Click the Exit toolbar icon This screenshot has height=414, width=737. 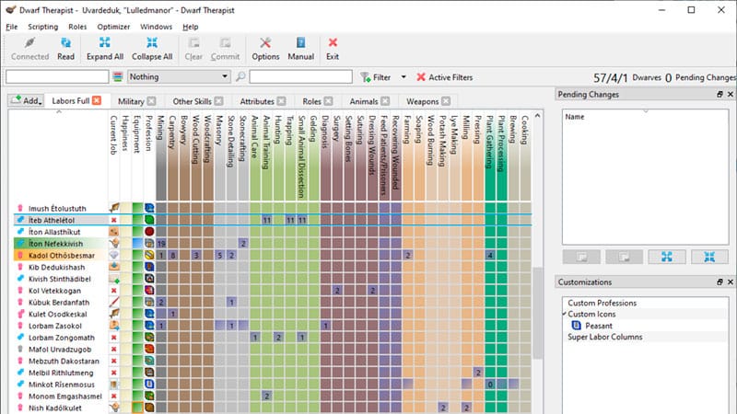pos(333,48)
